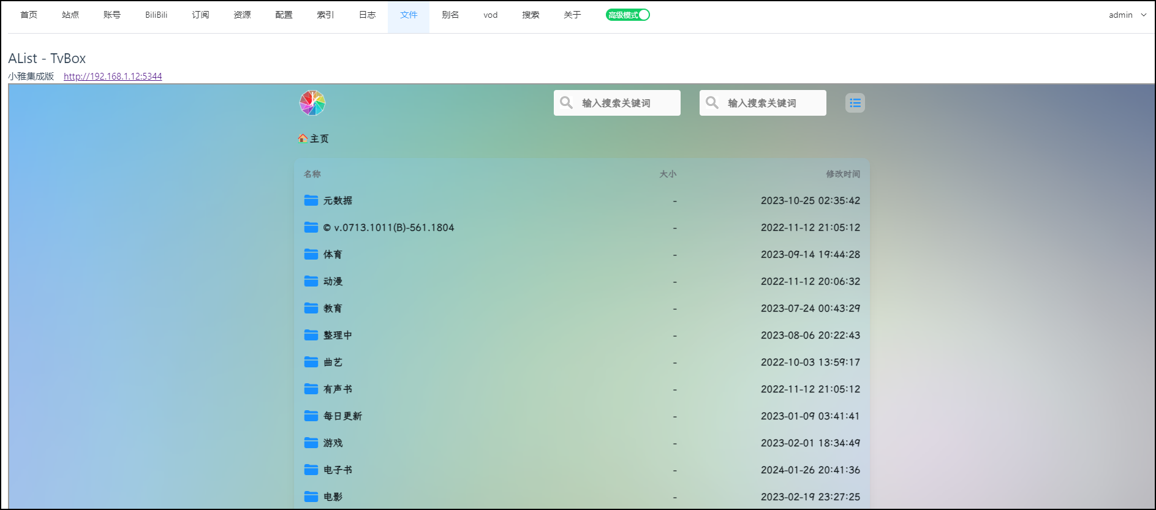Click the 教育 folder name
Image resolution: width=1156 pixels, height=510 pixels.
(333, 308)
